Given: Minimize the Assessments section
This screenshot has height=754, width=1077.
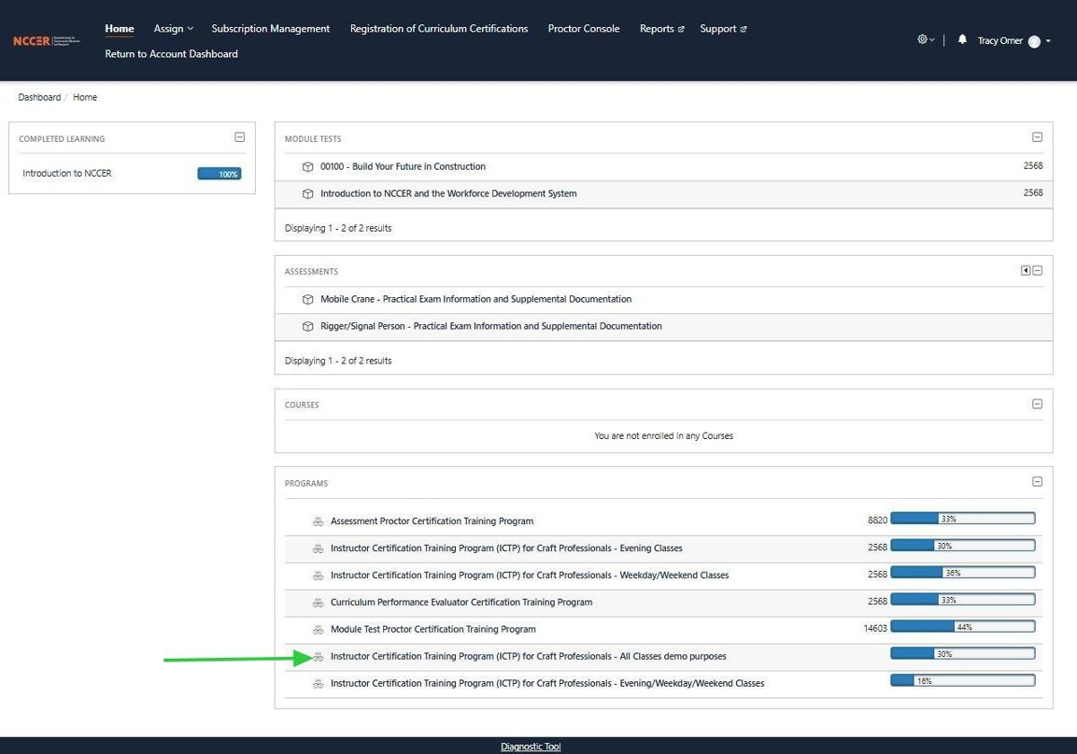Looking at the screenshot, I should pos(1038,270).
